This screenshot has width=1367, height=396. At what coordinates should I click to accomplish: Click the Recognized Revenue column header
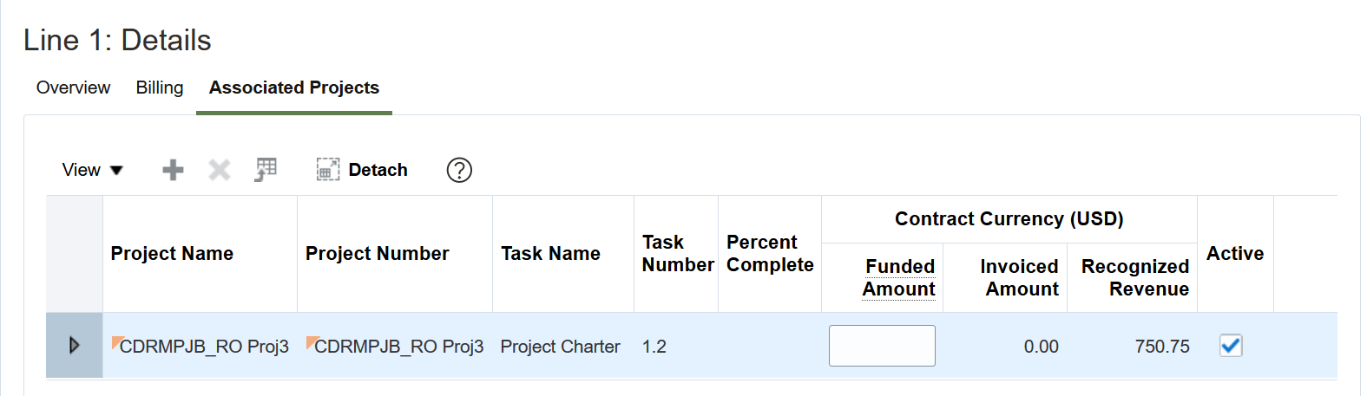tap(1135, 277)
